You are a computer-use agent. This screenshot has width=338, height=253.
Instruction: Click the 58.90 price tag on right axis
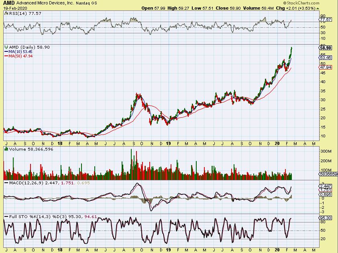click(x=326, y=48)
